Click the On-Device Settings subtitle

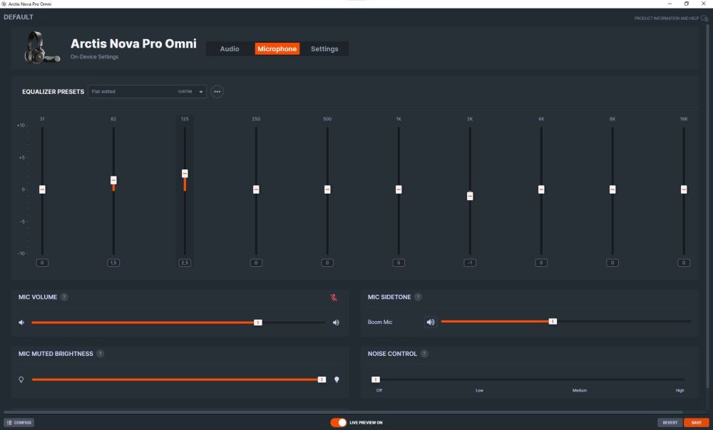pos(94,57)
